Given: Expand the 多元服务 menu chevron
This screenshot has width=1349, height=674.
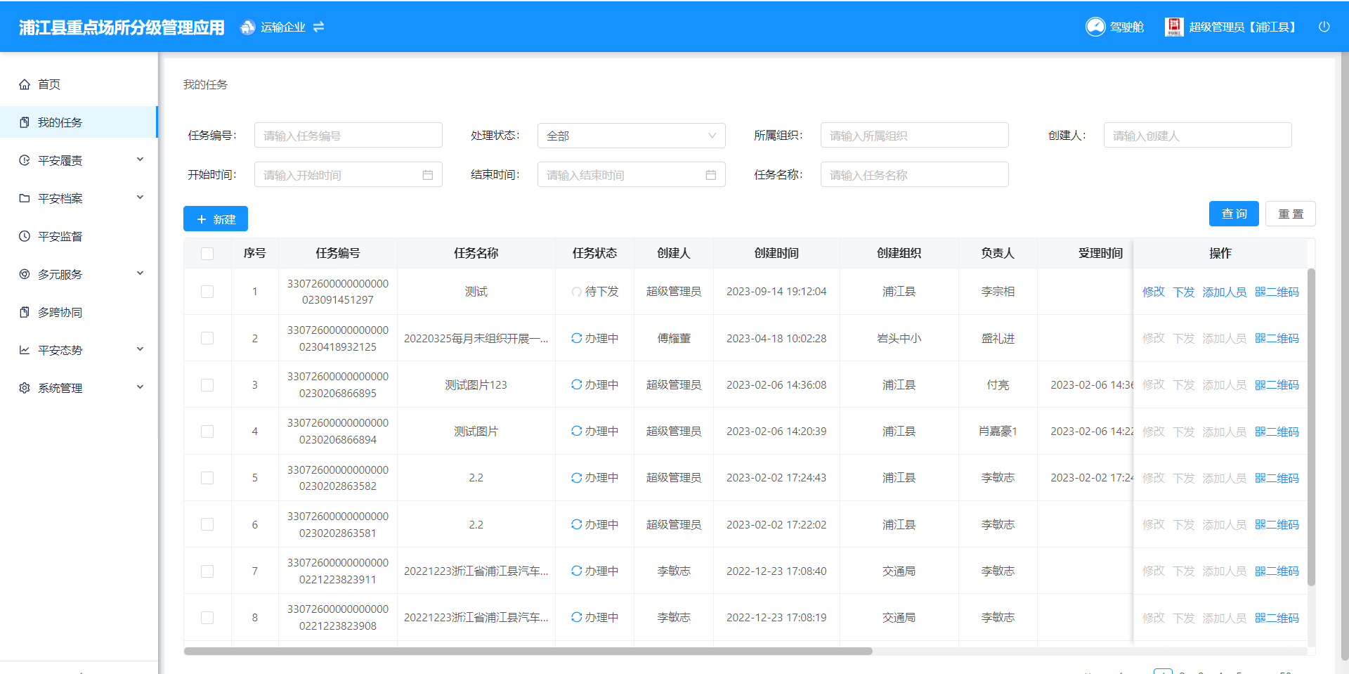Looking at the screenshot, I should (140, 273).
